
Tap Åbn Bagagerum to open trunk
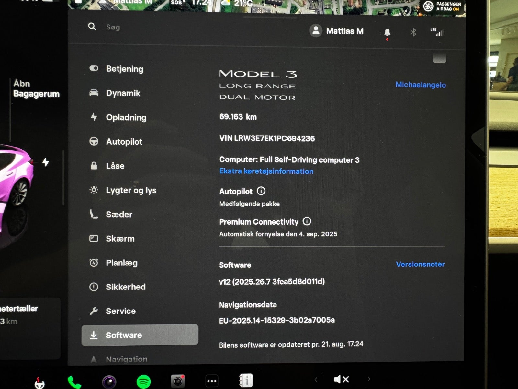point(36,88)
